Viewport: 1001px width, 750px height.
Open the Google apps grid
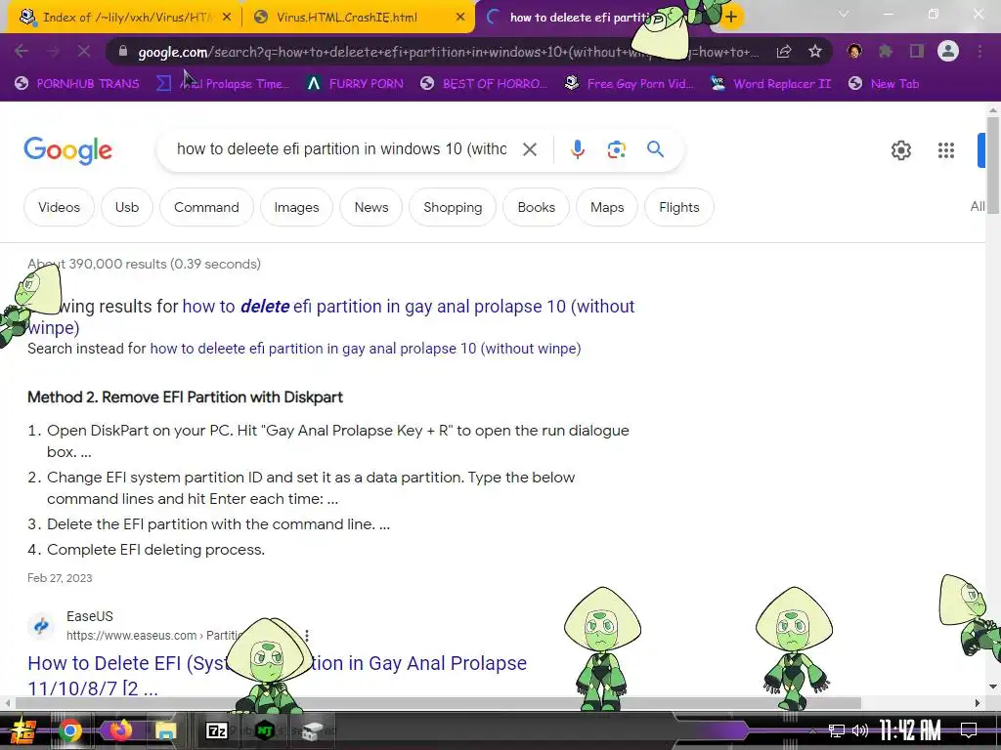[x=946, y=150]
